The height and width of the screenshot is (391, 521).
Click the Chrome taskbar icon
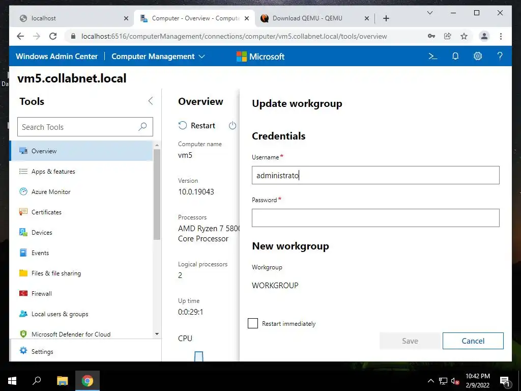pyautogui.click(x=88, y=381)
